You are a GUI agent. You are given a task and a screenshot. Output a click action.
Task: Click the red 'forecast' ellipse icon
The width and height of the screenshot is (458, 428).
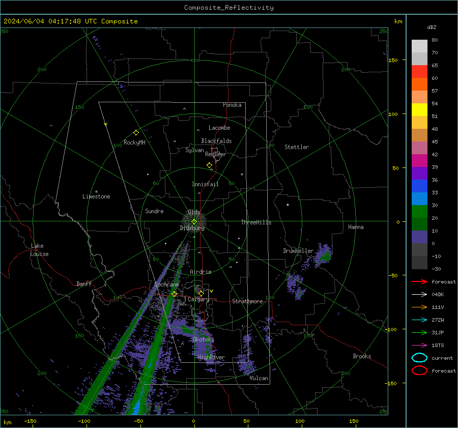(x=419, y=370)
